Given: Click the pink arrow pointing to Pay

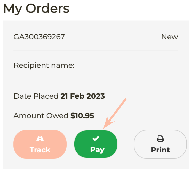Looking at the screenshot, I should pos(115,113).
